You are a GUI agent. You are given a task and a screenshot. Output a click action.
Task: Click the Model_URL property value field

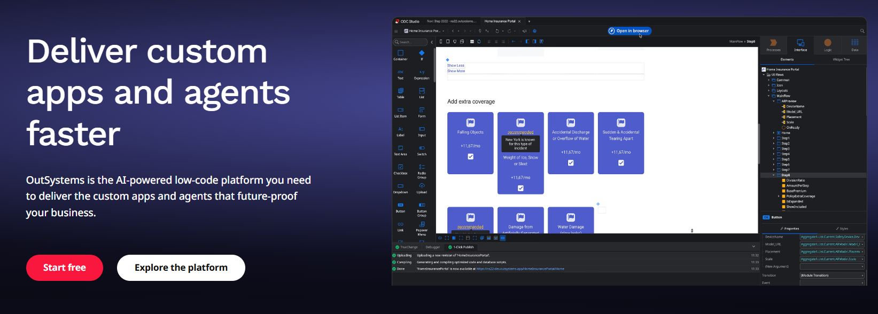(832, 244)
